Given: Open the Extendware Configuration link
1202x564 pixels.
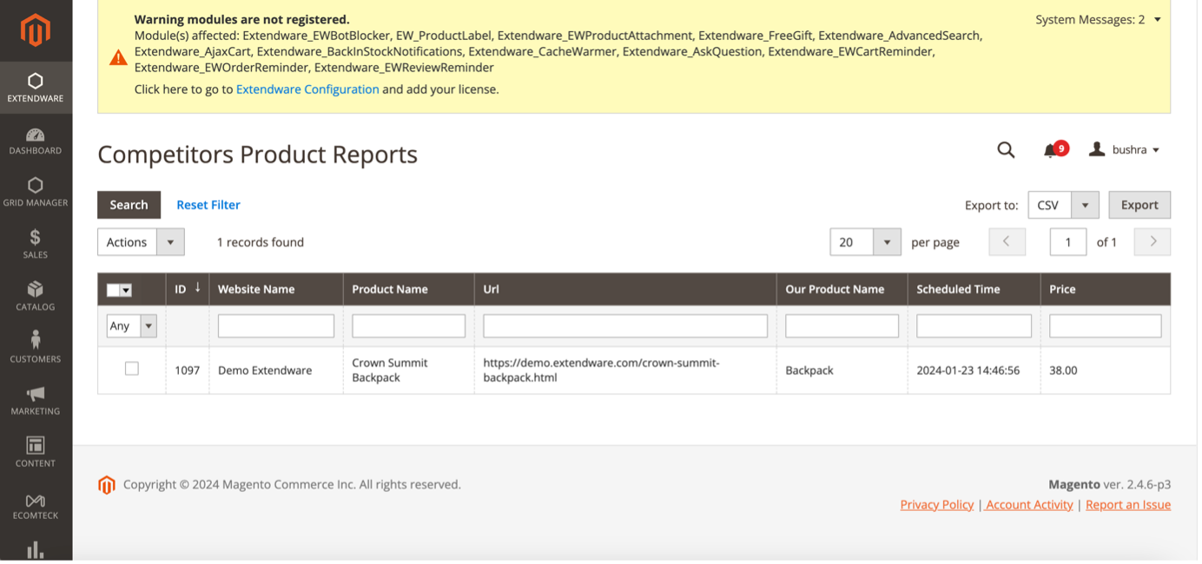Looking at the screenshot, I should coord(307,89).
